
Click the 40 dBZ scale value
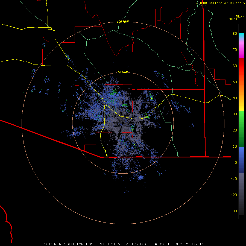235,98
